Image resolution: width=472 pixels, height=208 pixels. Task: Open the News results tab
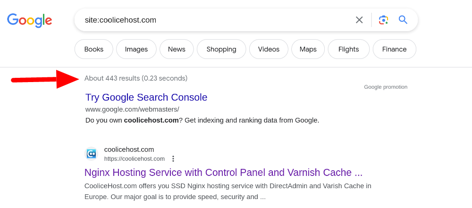pyautogui.click(x=177, y=49)
